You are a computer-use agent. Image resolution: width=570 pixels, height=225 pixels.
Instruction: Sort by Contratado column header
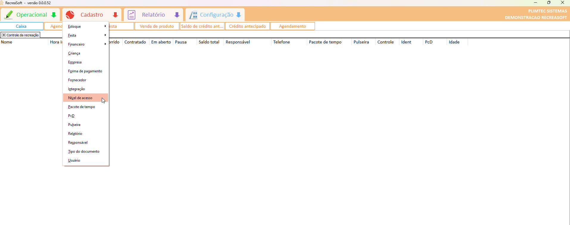(x=135, y=42)
